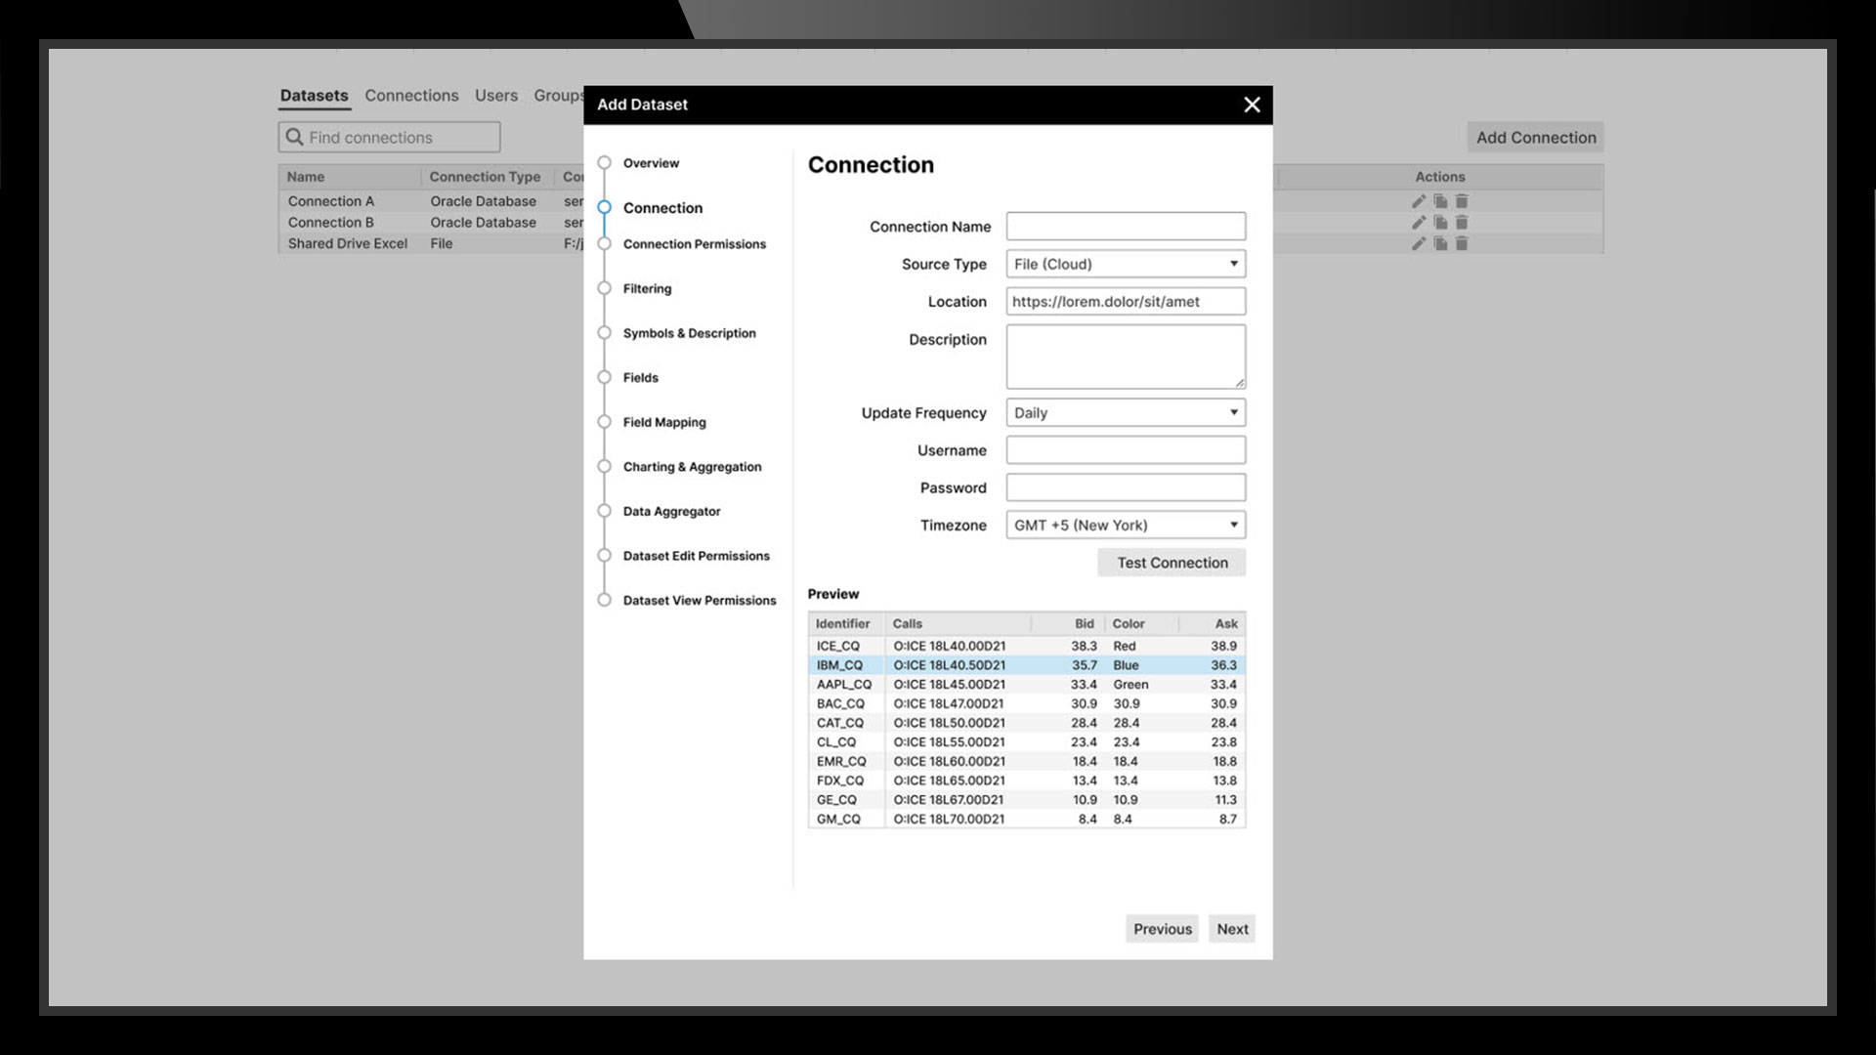This screenshot has height=1055, width=1876.
Task: Click the Actions column header
Action: (x=1440, y=177)
